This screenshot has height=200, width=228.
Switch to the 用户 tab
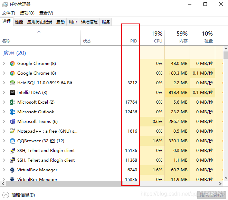[x=73, y=22]
